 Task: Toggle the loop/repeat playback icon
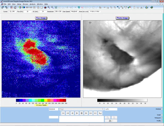(100, 113)
